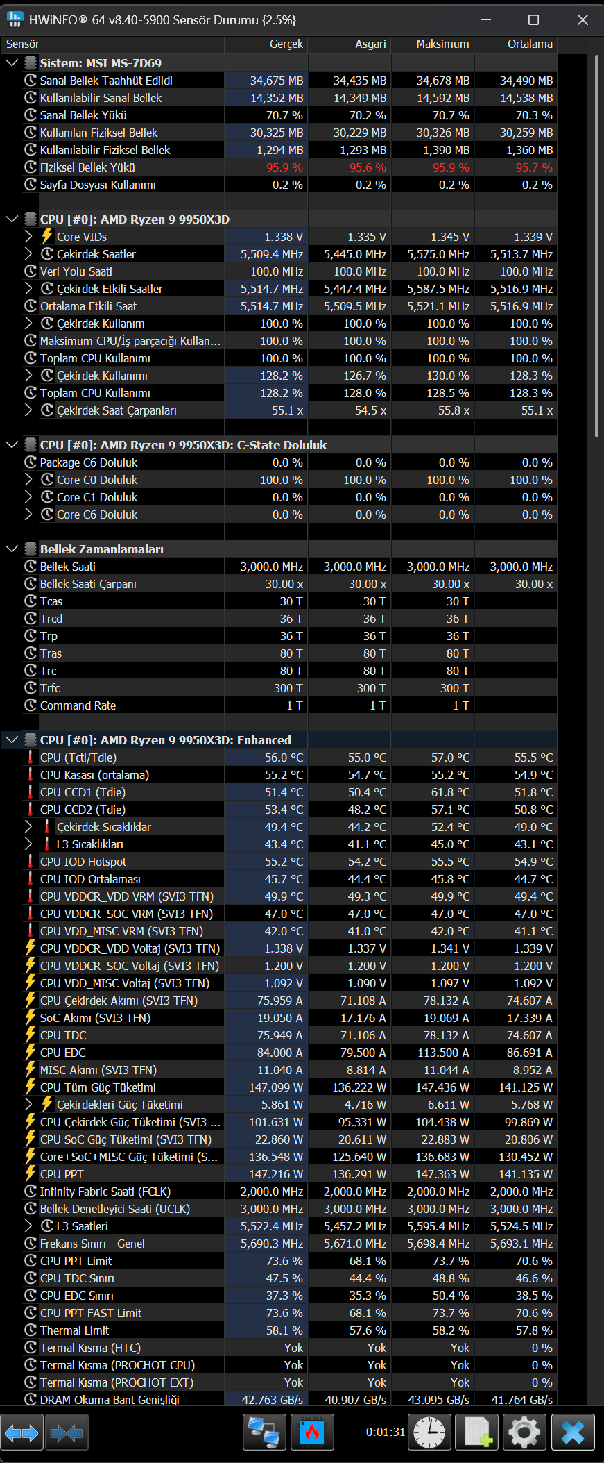The image size is (604, 1463).
Task: Click the clock icon beside Fiziksel Bellek Yükü
Action: click(30, 167)
